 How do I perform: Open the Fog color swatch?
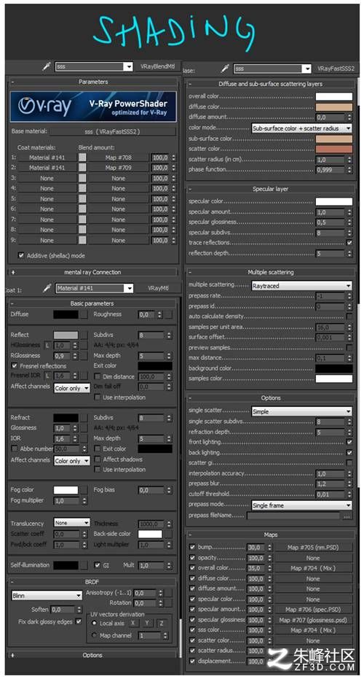point(66,490)
